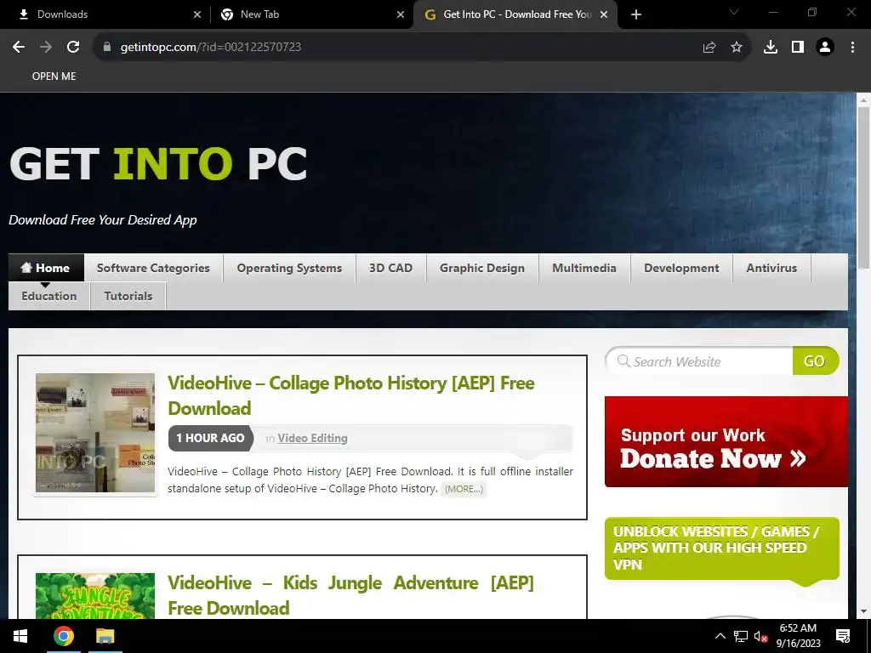The image size is (871, 653).
Task: Click the scrollbar up arrow
Action: click(863, 100)
